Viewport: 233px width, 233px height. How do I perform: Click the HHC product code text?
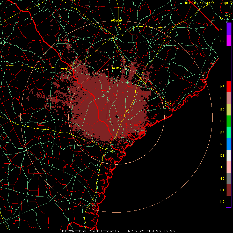coord(227,16)
